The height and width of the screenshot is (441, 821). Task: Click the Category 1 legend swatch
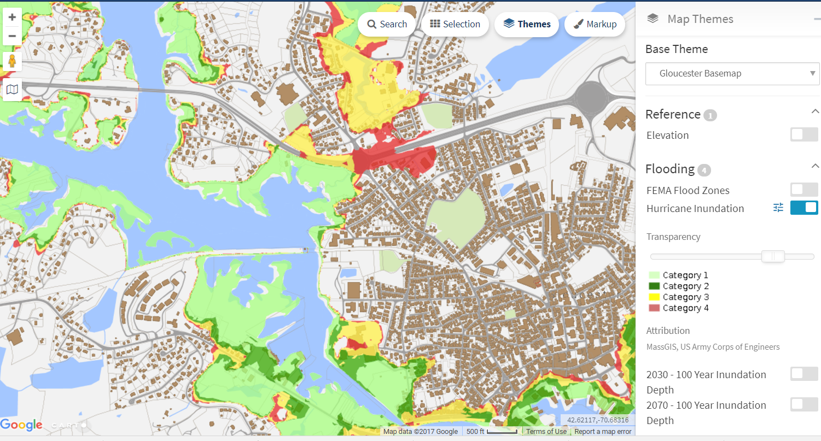pyautogui.click(x=654, y=275)
